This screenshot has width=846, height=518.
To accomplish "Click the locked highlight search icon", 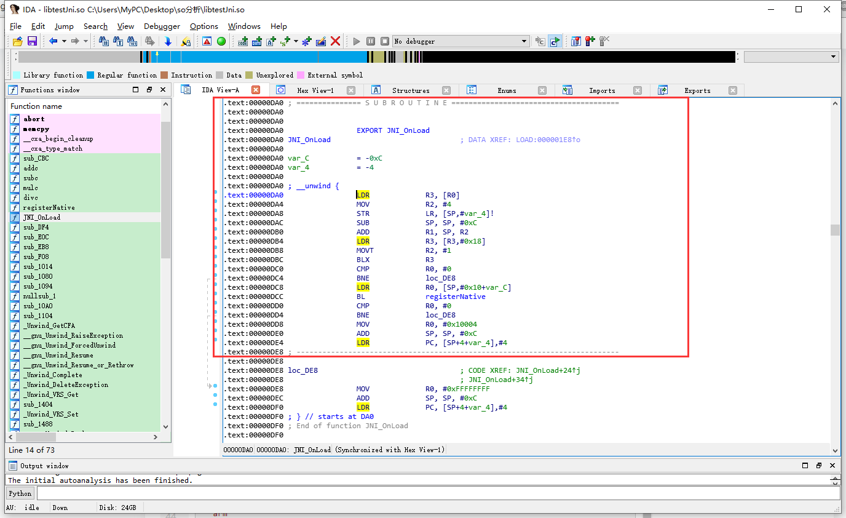I will coord(185,41).
